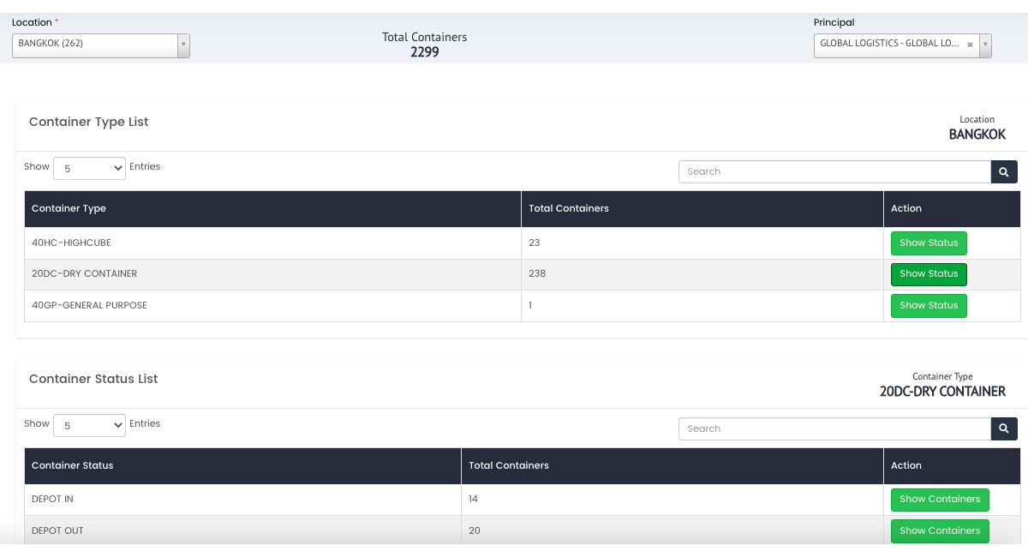Sort by Container Type column header
Screen dimensions: 1028x557
coord(69,208)
